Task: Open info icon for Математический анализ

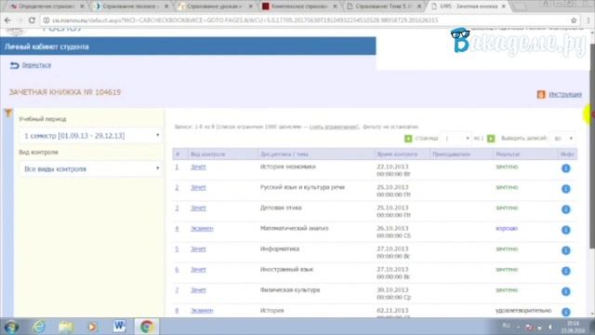Action: pos(566,230)
